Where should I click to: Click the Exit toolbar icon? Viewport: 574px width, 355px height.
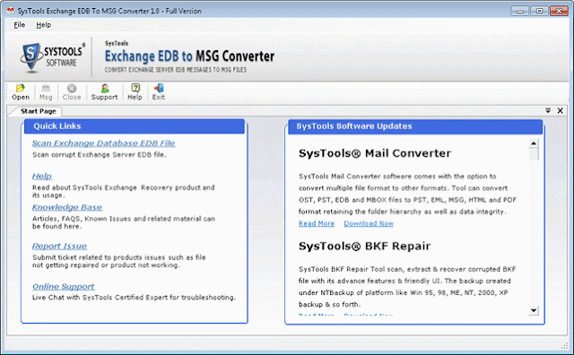[159, 91]
